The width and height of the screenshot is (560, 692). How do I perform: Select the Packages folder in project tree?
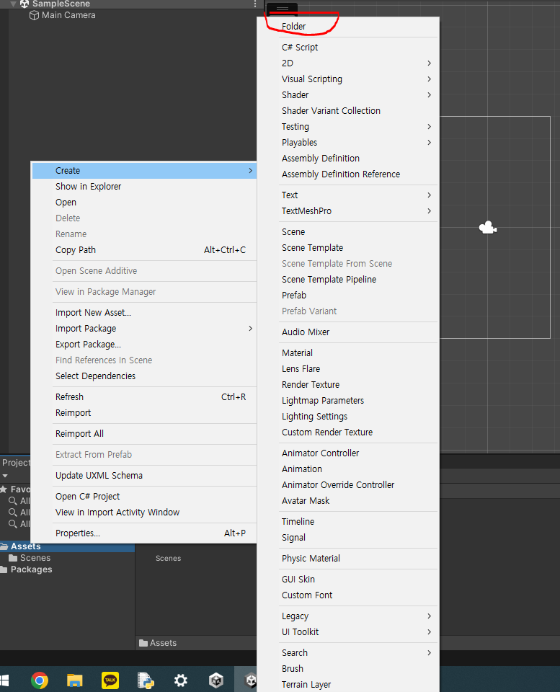[x=31, y=569]
